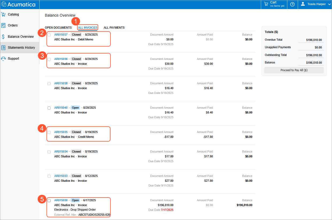332x220 pixels.
Task: Check the box beside debit memo AR015037
Action: coord(49,35)
